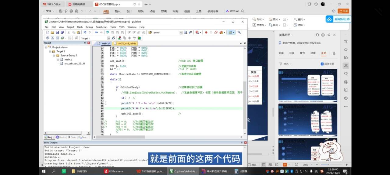
Task: Toggle the 跟随主题 checkbox
Action: 322,64
